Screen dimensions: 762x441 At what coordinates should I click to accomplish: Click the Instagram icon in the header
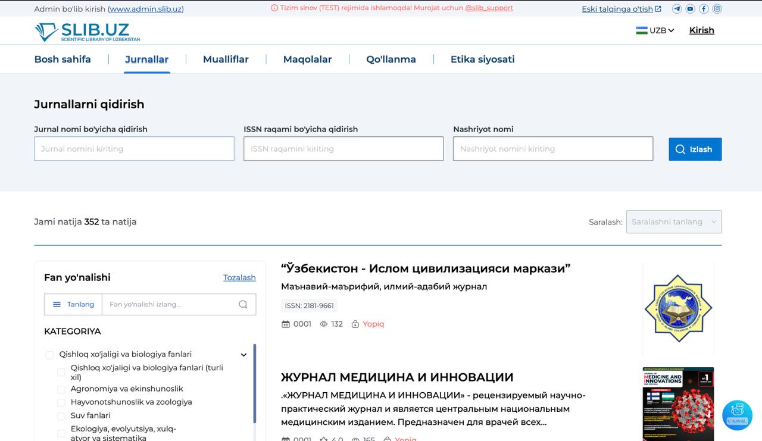coord(717,8)
